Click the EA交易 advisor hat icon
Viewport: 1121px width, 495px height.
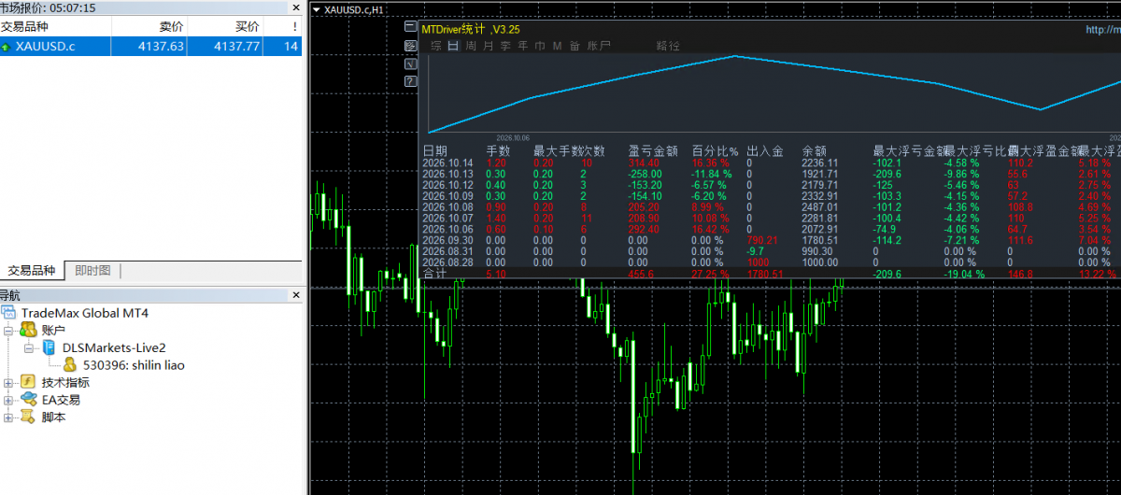pos(29,400)
